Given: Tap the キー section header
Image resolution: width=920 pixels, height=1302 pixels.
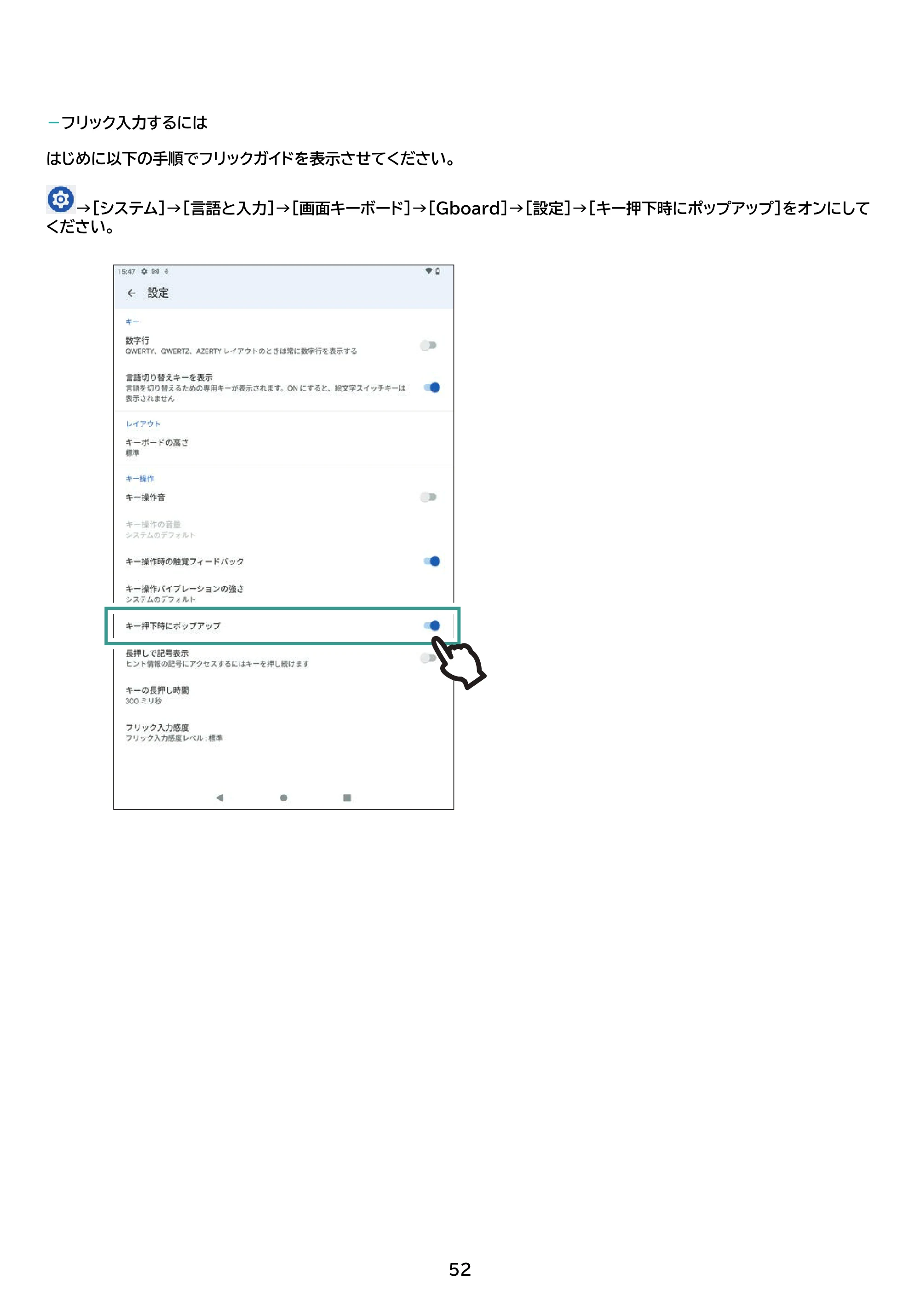Looking at the screenshot, I should point(132,322).
